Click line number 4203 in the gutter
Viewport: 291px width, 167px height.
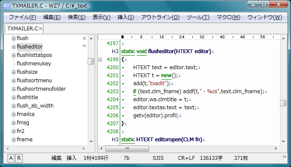tap(113, 92)
